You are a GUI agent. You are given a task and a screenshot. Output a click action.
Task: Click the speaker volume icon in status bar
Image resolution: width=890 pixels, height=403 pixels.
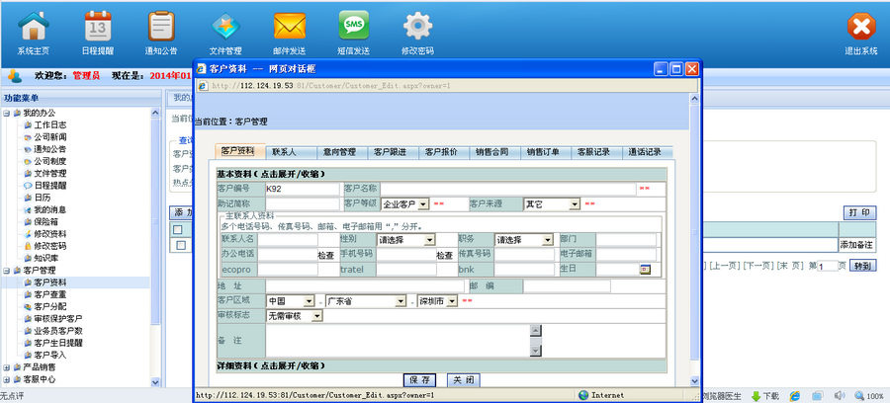(839, 396)
